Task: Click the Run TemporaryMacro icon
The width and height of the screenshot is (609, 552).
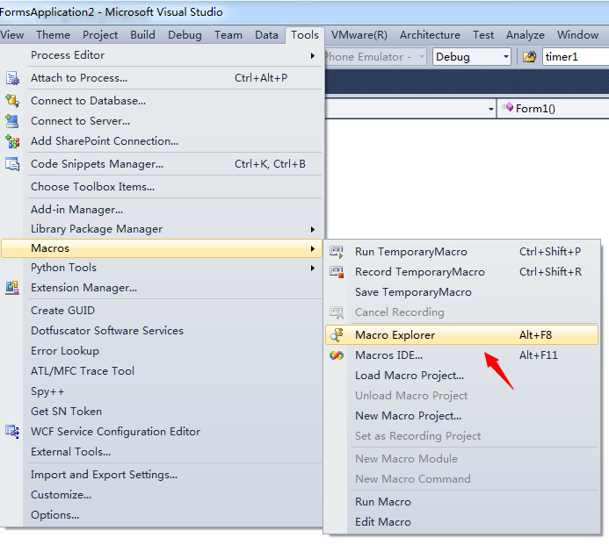Action: (x=337, y=252)
